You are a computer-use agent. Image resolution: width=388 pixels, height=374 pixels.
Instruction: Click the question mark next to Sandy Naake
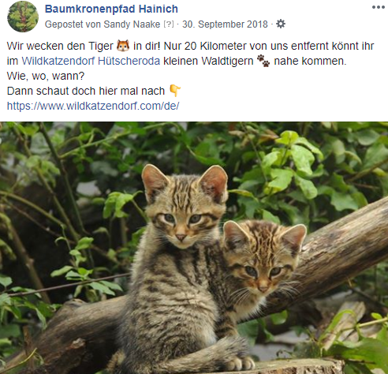pos(169,24)
